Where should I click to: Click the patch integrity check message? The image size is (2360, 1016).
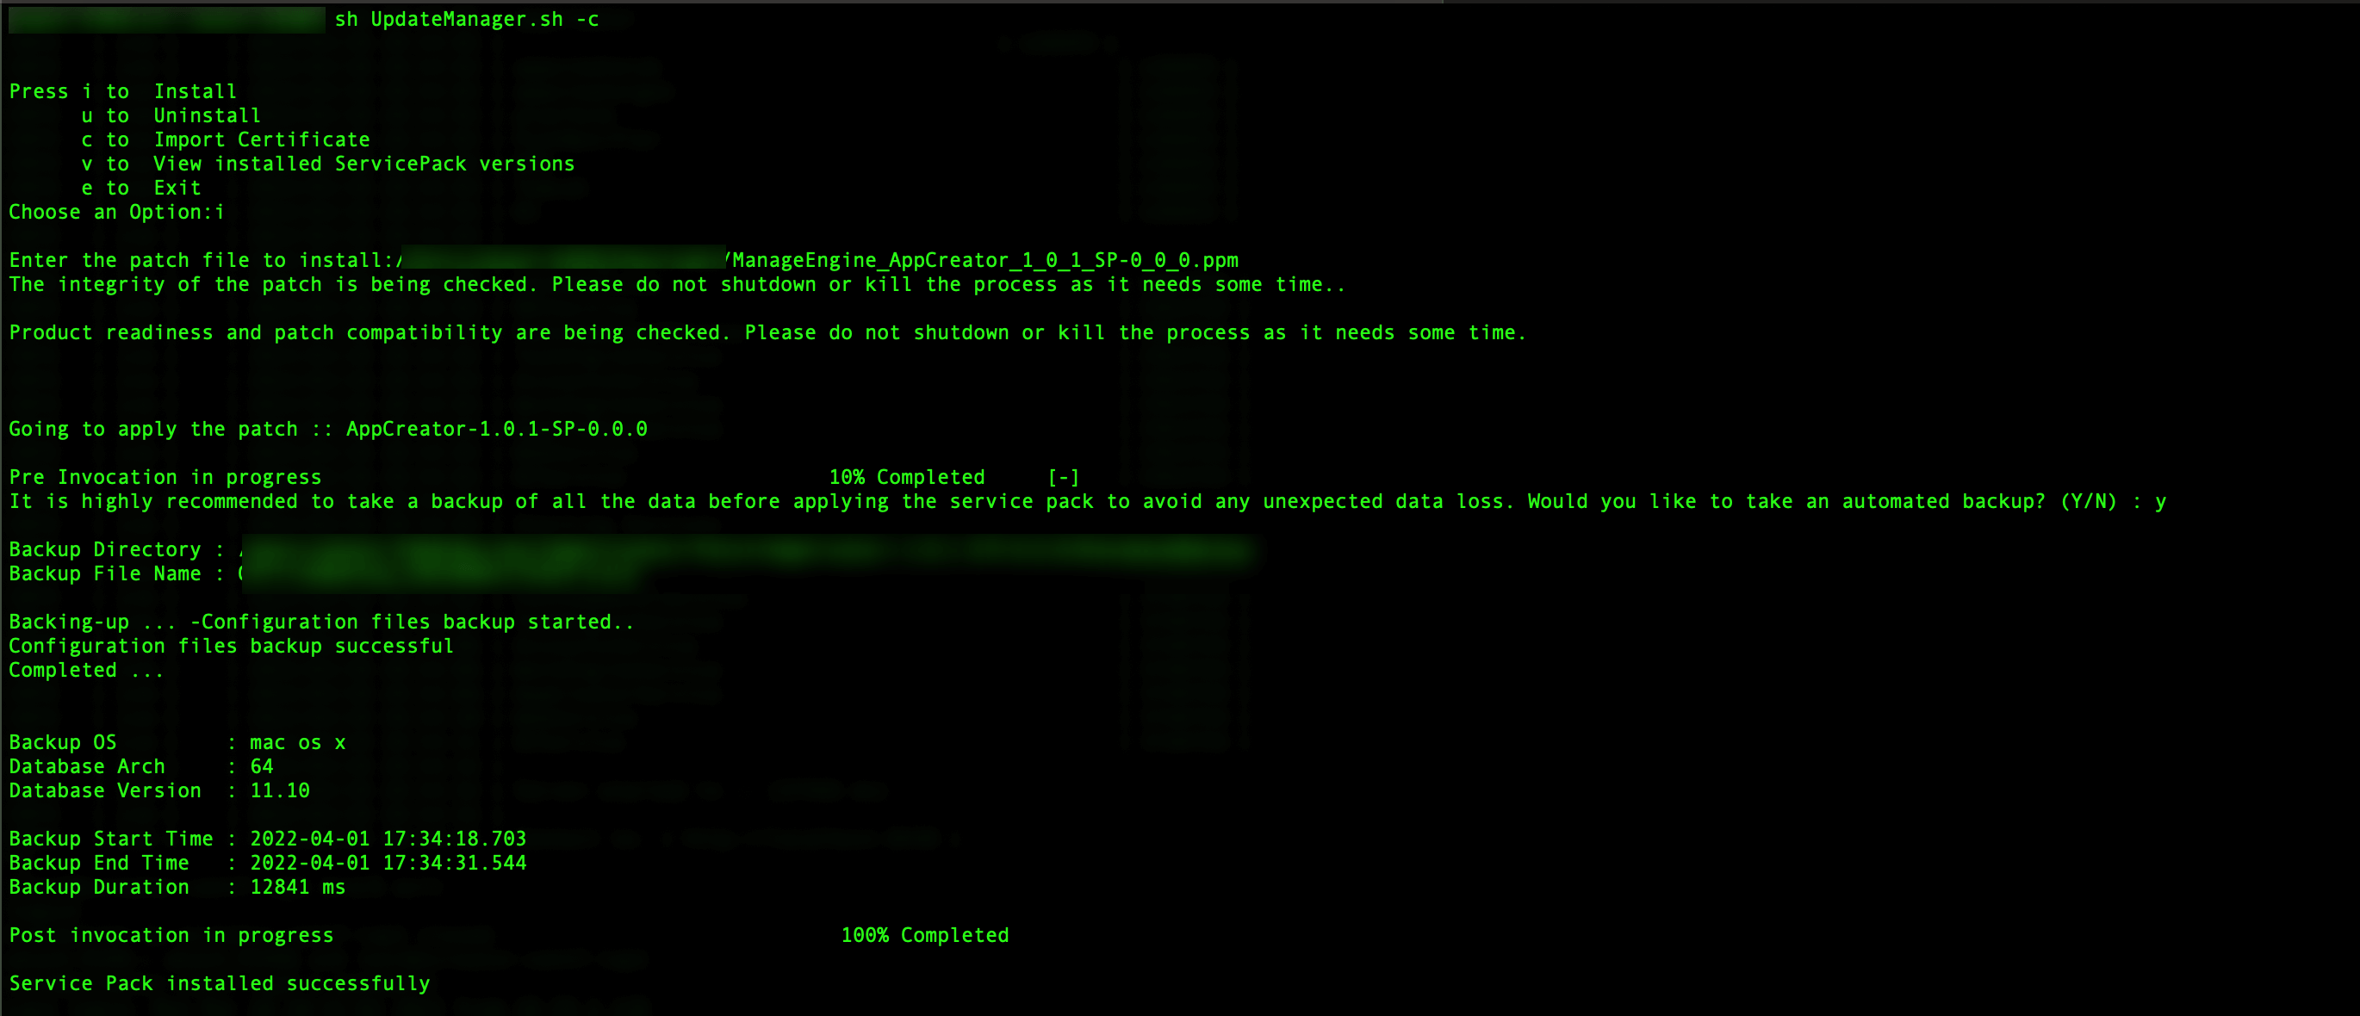click(677, 285)
